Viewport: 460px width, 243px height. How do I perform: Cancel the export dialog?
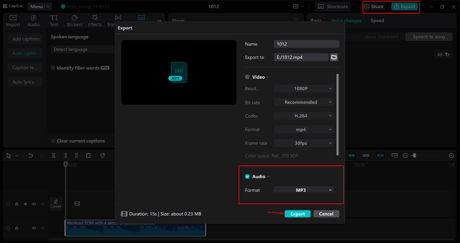[326, 214]
